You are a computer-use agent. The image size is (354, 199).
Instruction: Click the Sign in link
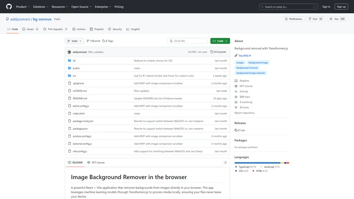coord(326,7)
